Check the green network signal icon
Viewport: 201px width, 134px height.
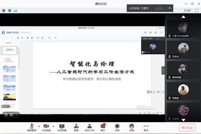click(15, 11)
